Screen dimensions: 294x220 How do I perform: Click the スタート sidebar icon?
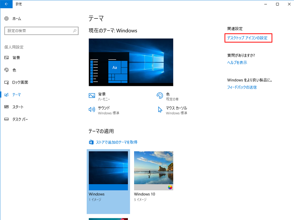click(x=6, y=107)
